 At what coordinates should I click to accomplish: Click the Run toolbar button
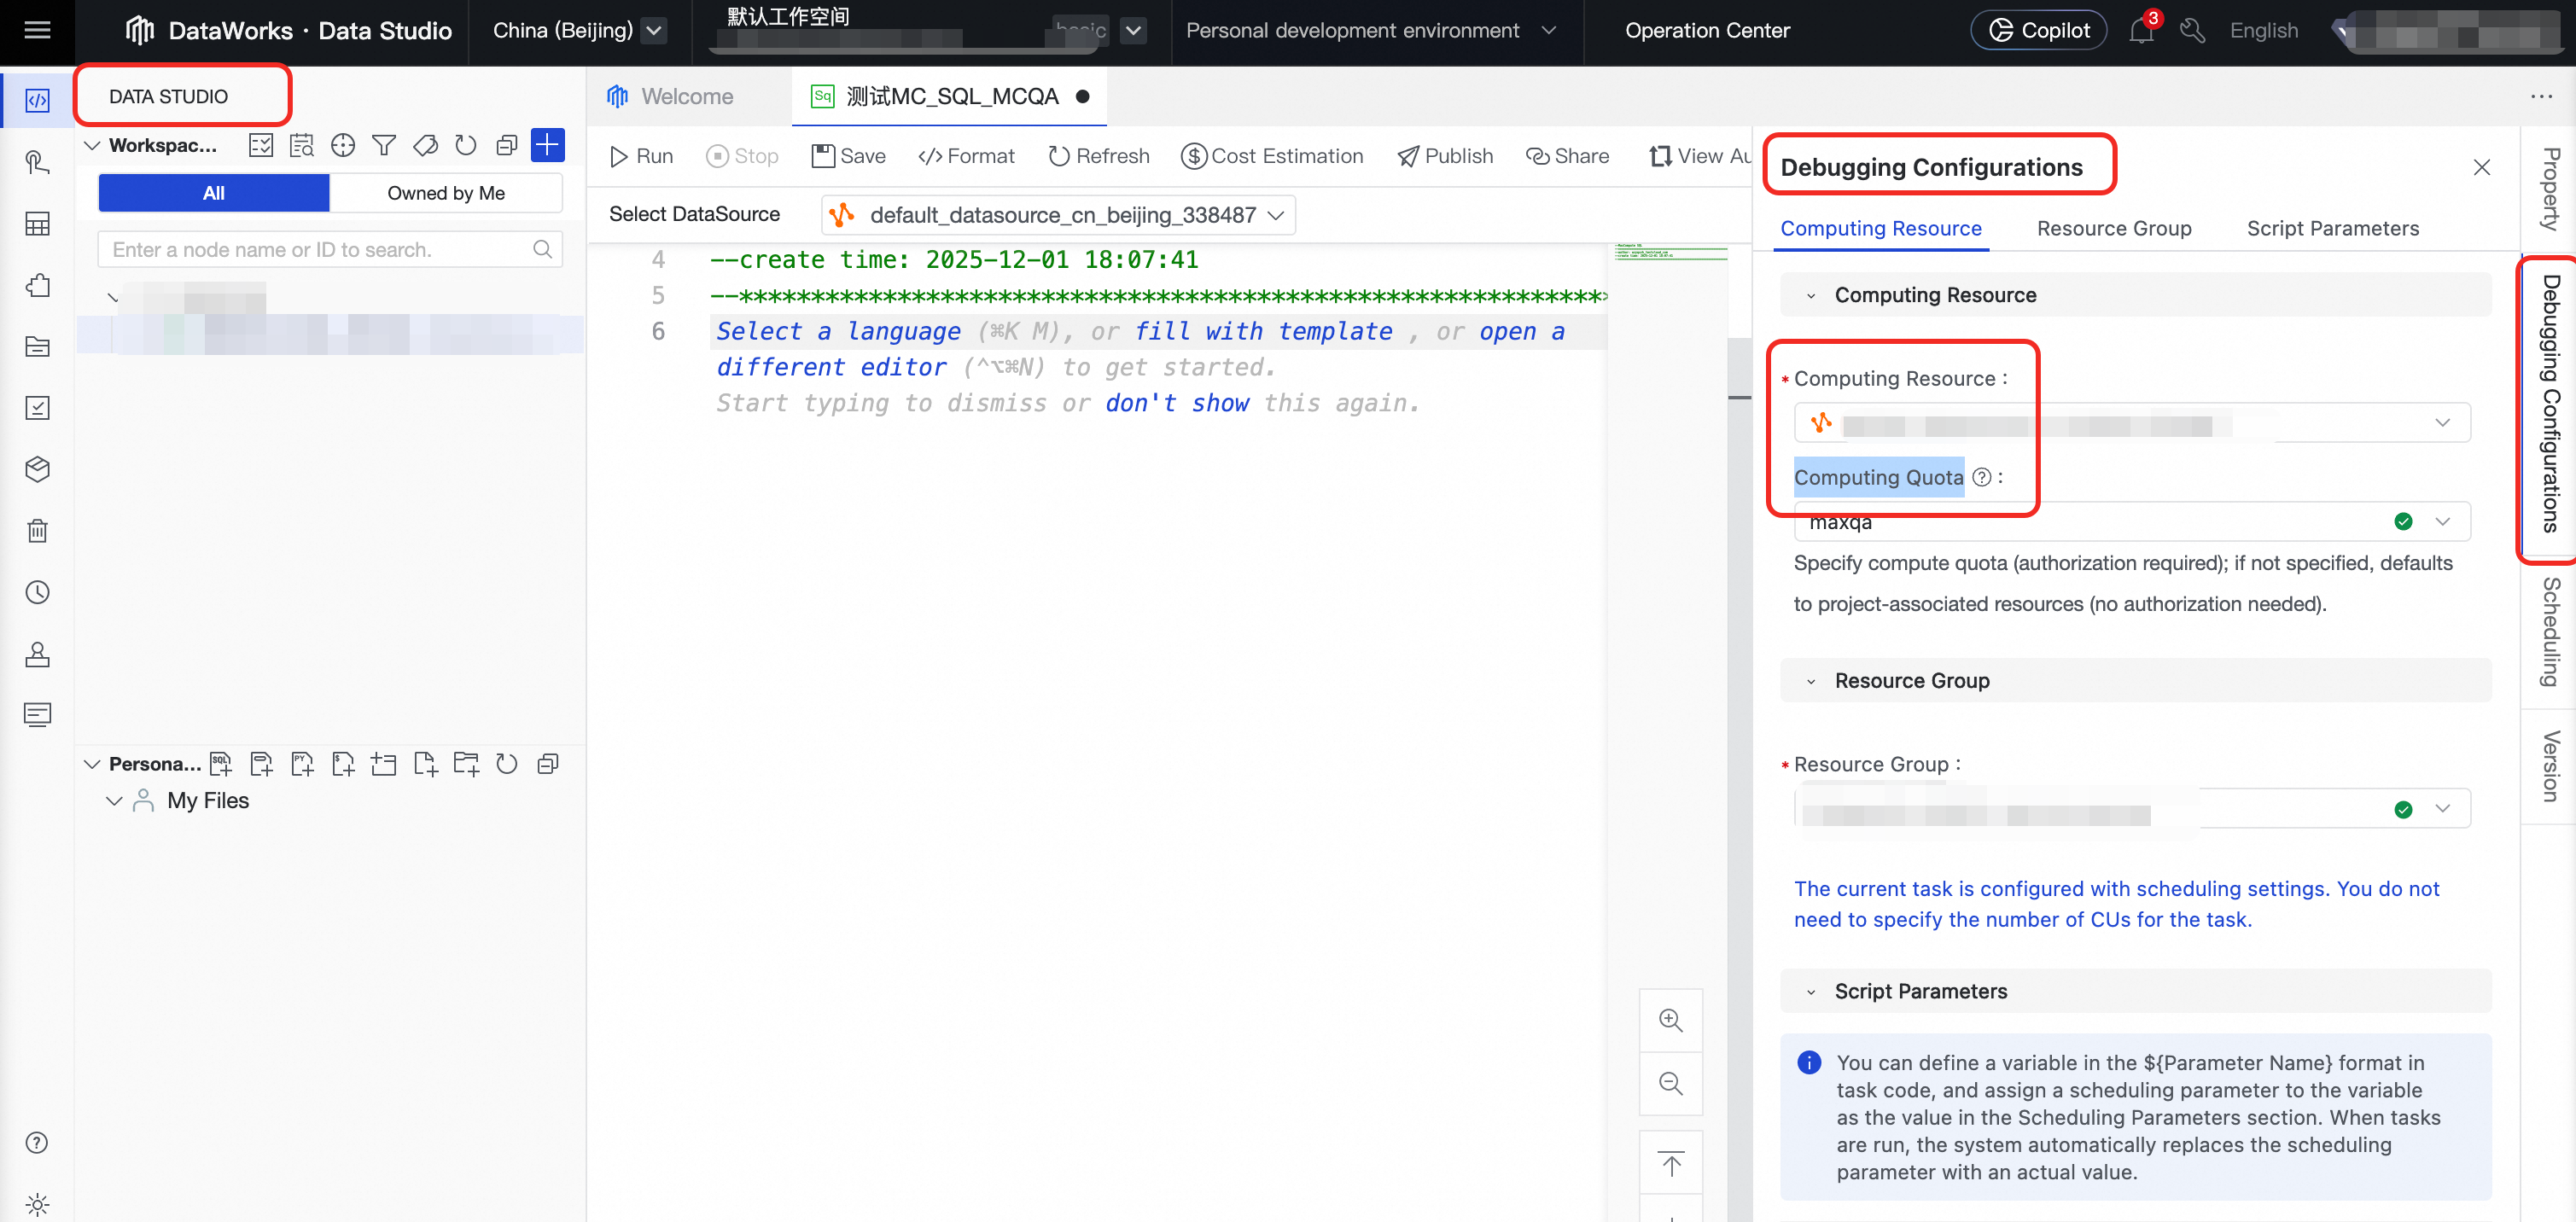tap(641, 156)
